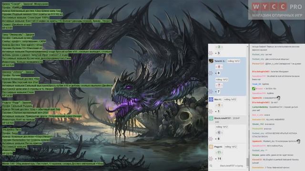Click the Pagyrk player name
Image resolution: width=305 pixels, height=171 pixels.
point(218,147)
